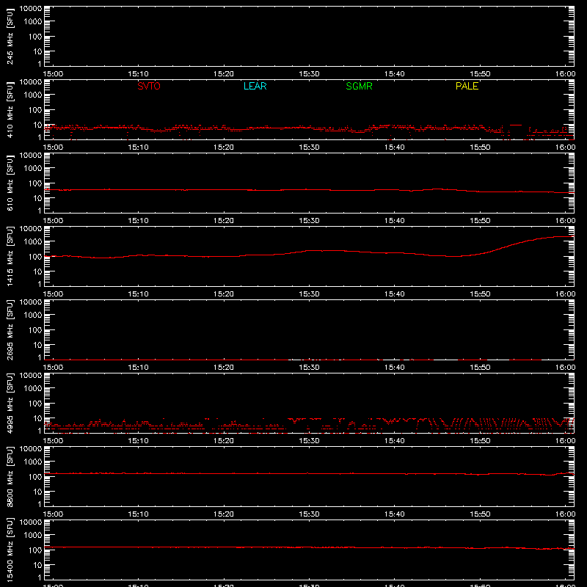The height and width of the screenshot is (587, 587).
Task: Click the red SVTO station label
Action: pos(149,86)
